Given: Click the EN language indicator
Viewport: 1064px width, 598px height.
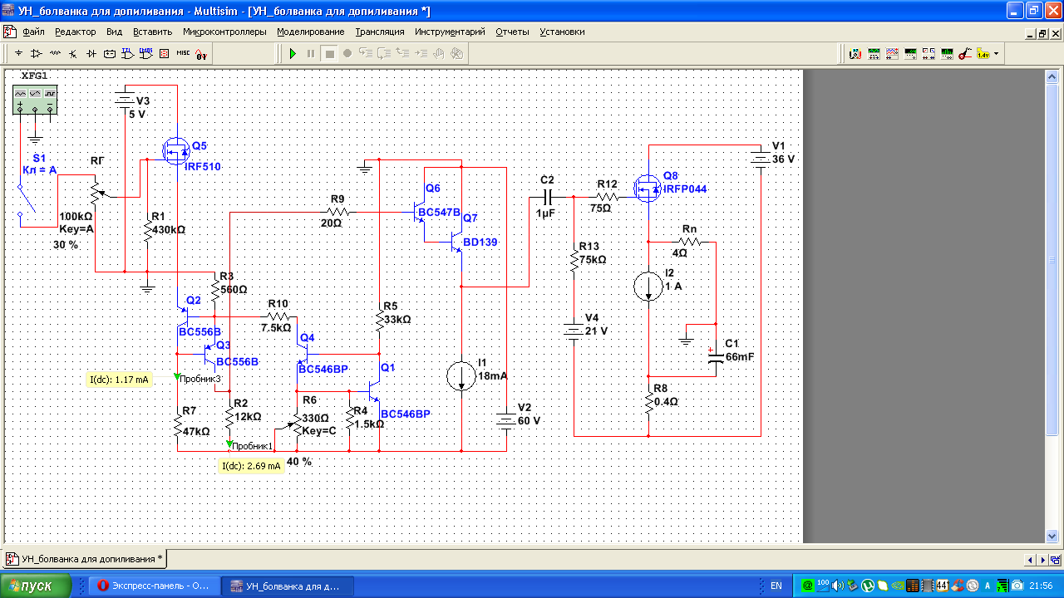Looking at the screenshot, I should point(776,586).
